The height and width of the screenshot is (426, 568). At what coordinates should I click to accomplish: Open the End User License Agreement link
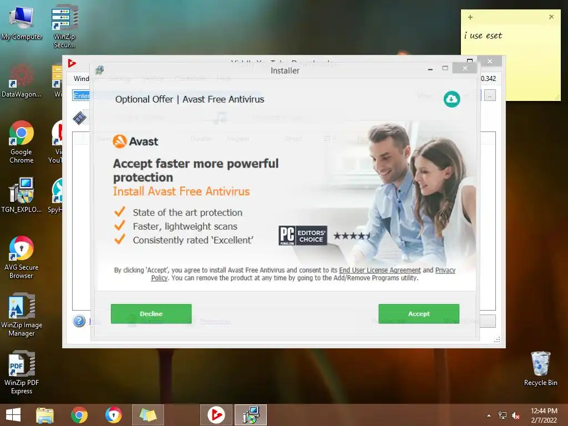(379, 270)
